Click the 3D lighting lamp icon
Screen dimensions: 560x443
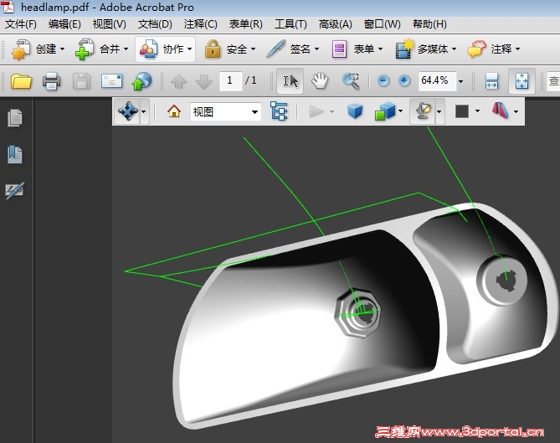point(423,111)
